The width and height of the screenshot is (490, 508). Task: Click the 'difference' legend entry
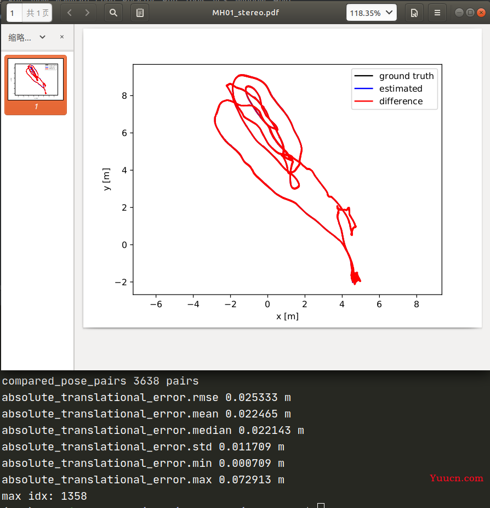point(389,101)
